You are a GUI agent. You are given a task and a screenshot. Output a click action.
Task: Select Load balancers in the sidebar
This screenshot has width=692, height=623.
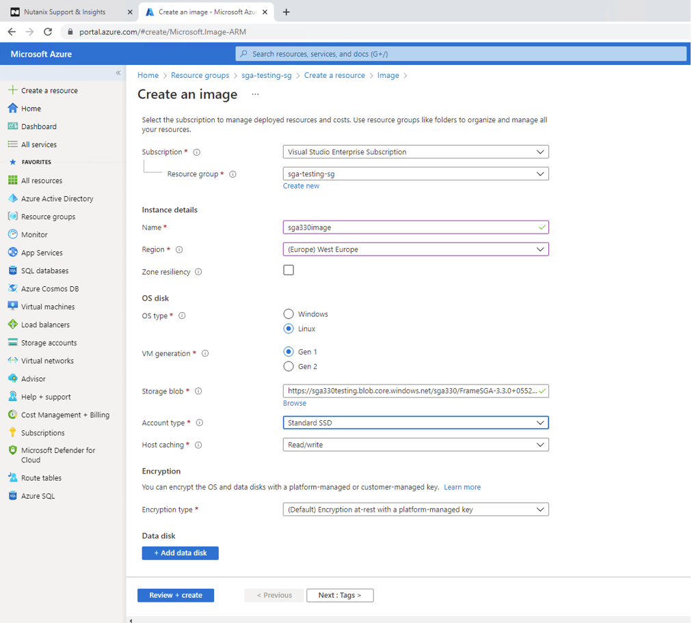click(45, 324)
